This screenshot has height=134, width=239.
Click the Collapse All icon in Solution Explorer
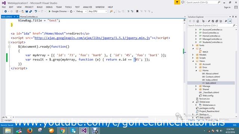click(217, 21)
